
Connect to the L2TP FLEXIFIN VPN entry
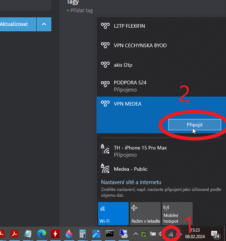pyautogui.click(x=161, y=26)
